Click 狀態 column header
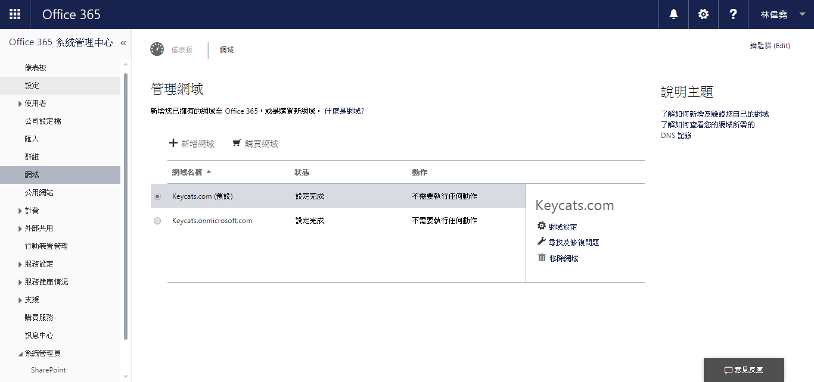Image resolution: width=814 pixels, height=382 pixels. [x=302, y=173]
